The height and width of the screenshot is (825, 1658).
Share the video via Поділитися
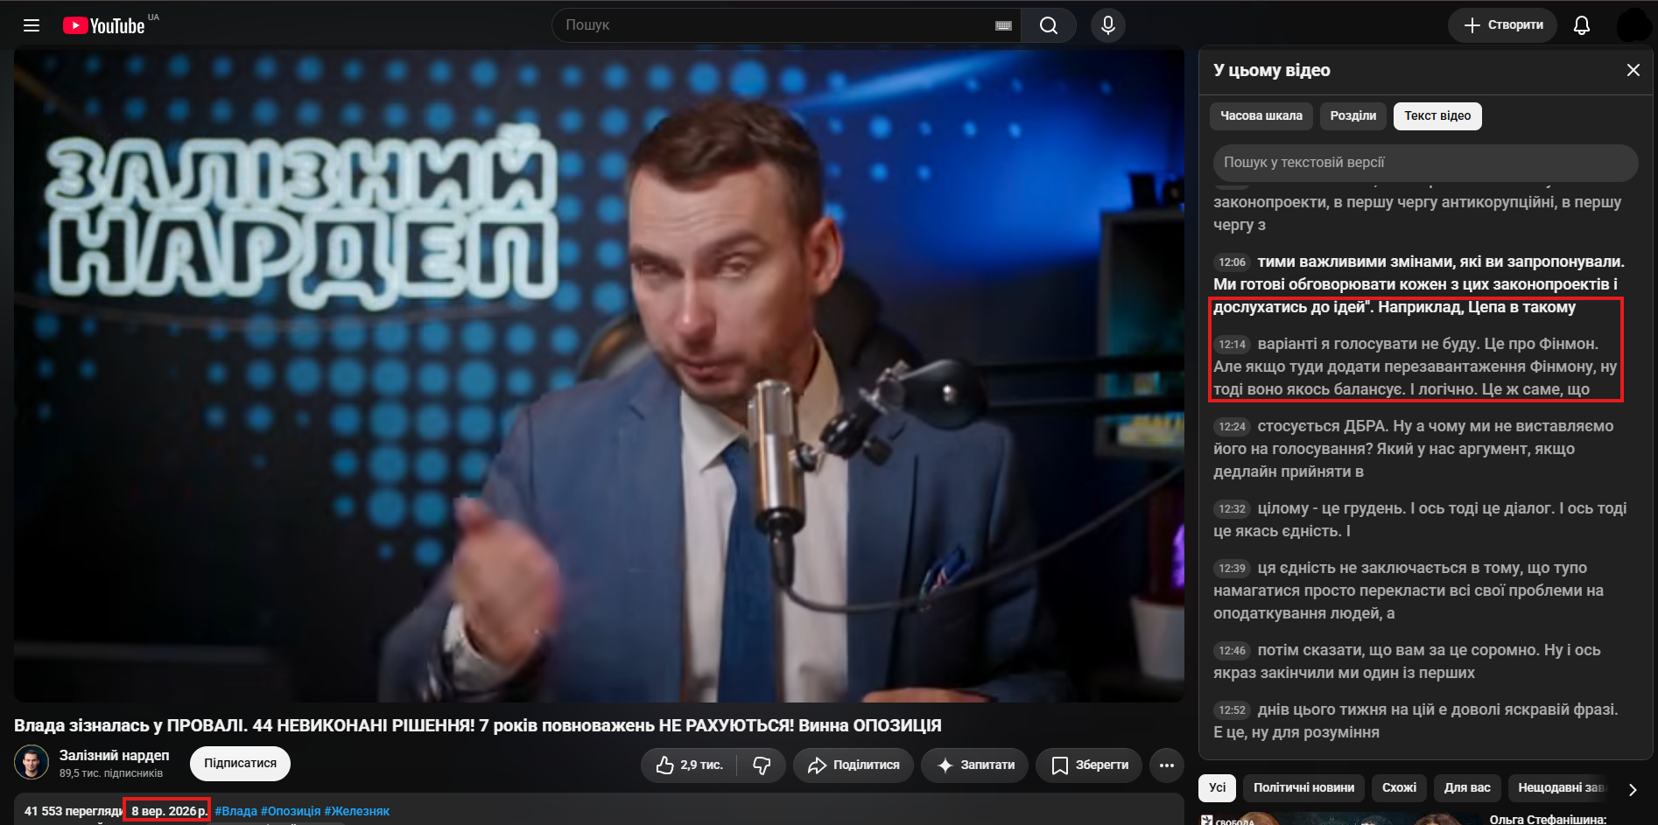pyautogui.click(x=854, y=766)
